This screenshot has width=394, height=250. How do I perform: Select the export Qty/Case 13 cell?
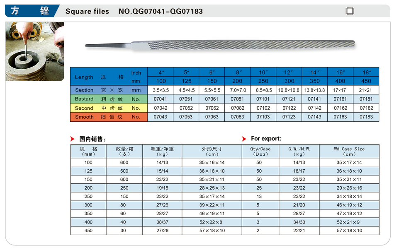coord(260,197)
